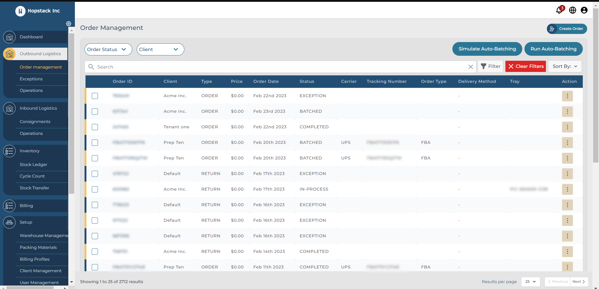Select the Outbound Logistics sidebar icon

pyautogui.click(x=9, y=54)
